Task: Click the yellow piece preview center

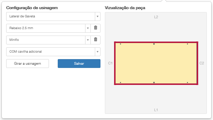Action: tap(156, 63)
